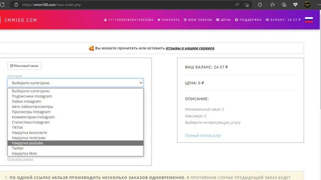Open account 11114936582041435308‌4 menu
321x180 pixels.
128,20
